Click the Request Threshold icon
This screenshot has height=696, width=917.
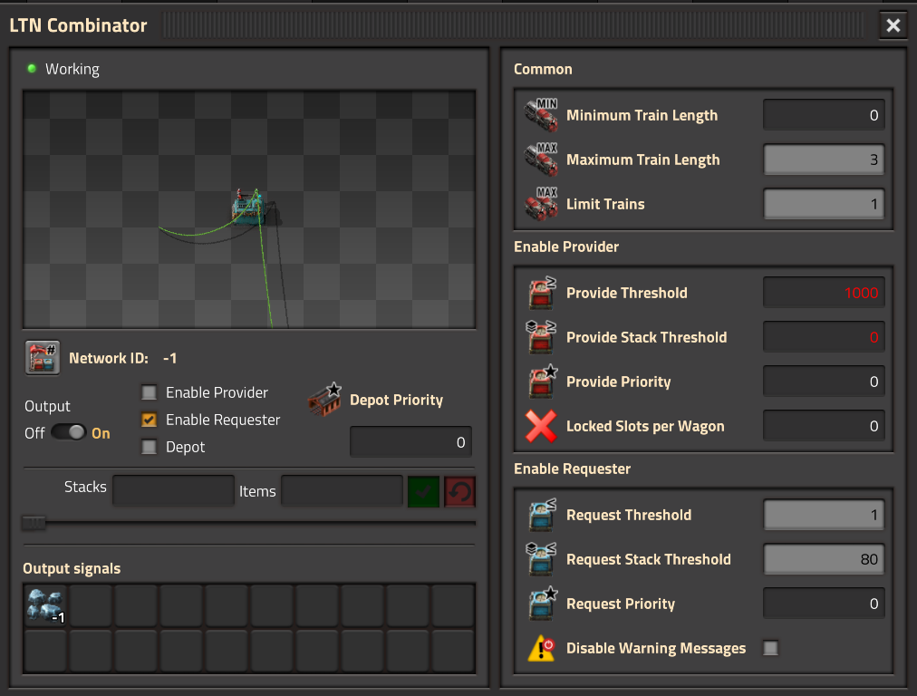(541, 515)
